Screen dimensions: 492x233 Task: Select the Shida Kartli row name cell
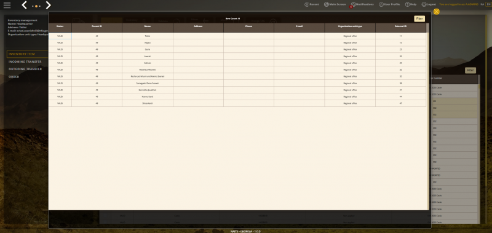(x=148, y=103)
